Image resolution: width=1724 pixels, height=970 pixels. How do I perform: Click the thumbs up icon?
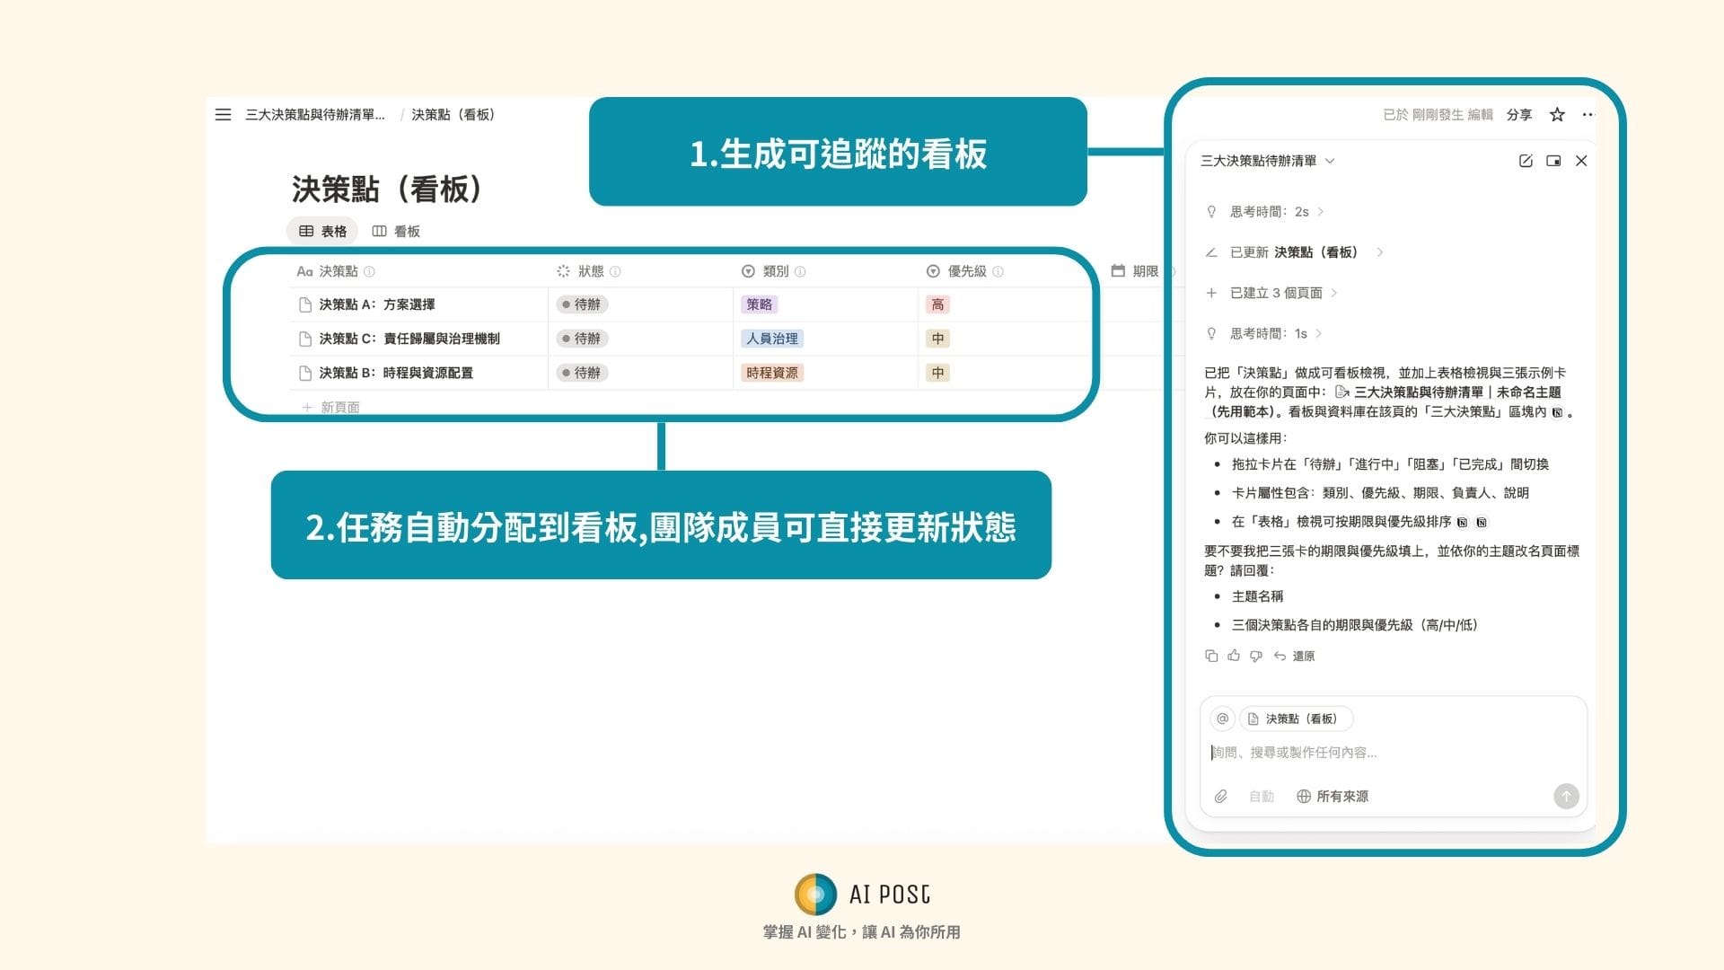1234,656
